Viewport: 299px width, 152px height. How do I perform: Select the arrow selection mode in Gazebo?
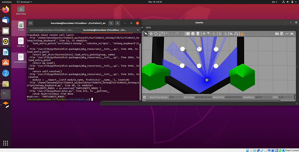[x=146, y=34]
